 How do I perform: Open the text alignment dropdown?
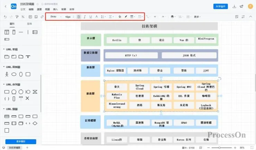click(111, 17)
